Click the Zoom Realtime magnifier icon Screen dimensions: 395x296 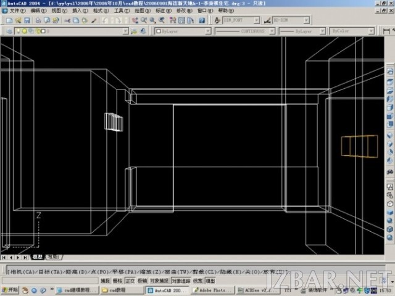tap(144, 20)
